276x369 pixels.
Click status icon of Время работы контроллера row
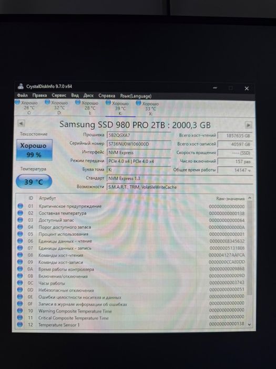tap(20, 269)
